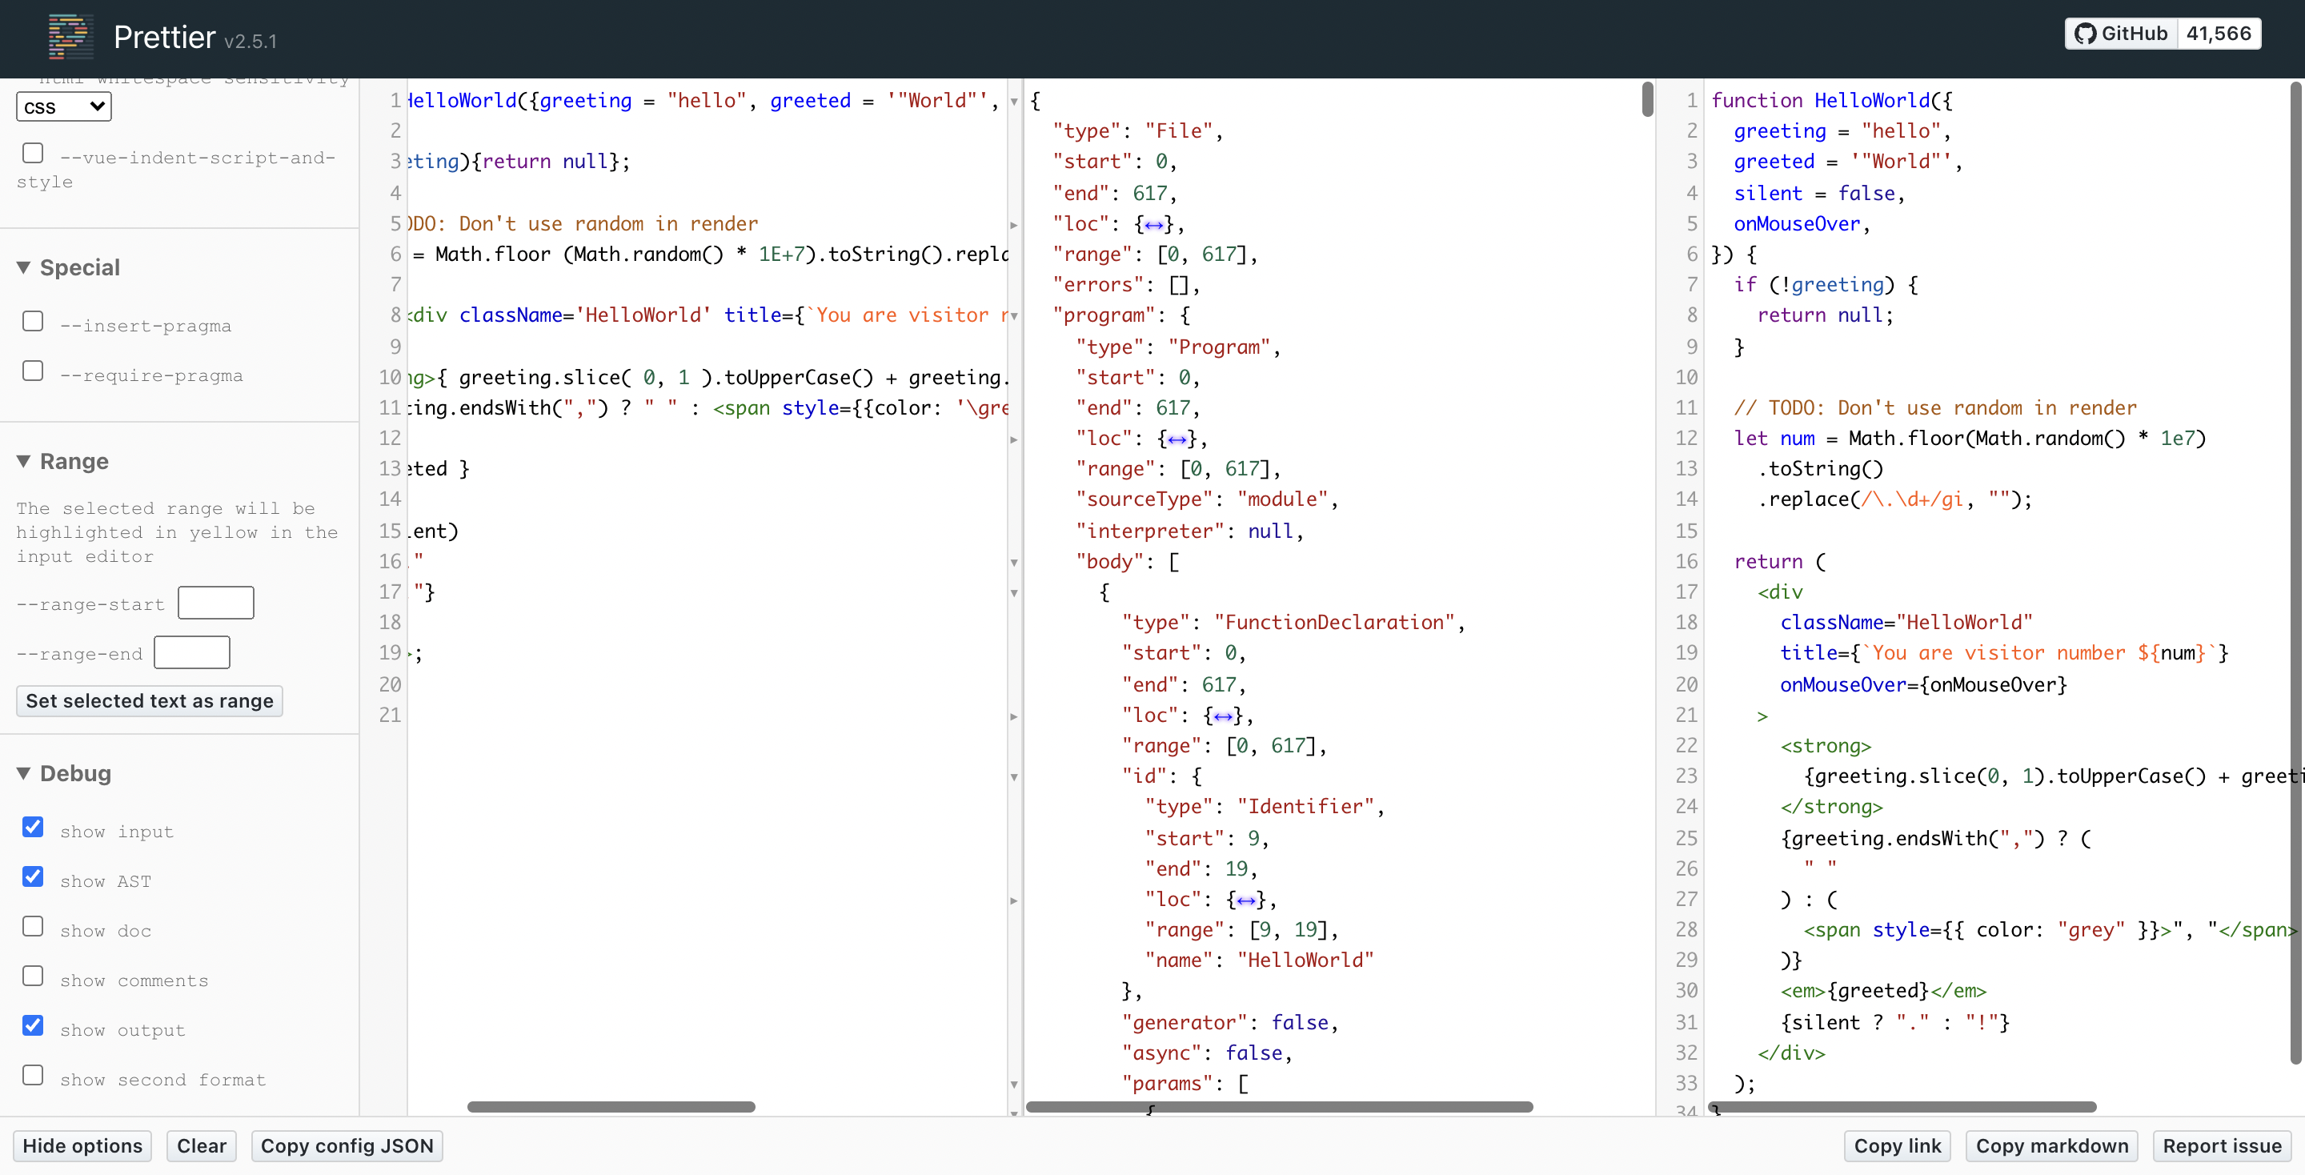Click the Report issue button
This screenshot has width=2305, height=1175.
(x=2221, y=1145)
